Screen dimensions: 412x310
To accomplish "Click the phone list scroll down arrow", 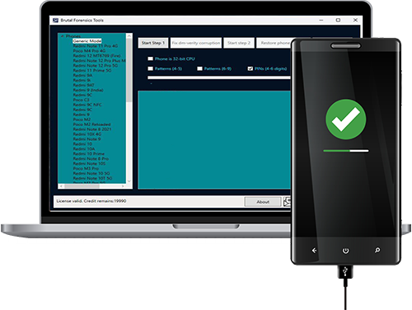I will click(x=129, y=181).
